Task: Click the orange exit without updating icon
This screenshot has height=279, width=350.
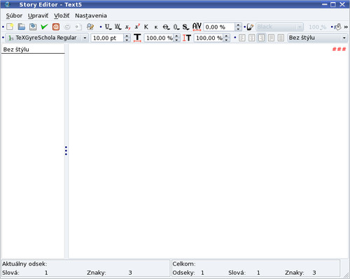Action: [56, 27]
